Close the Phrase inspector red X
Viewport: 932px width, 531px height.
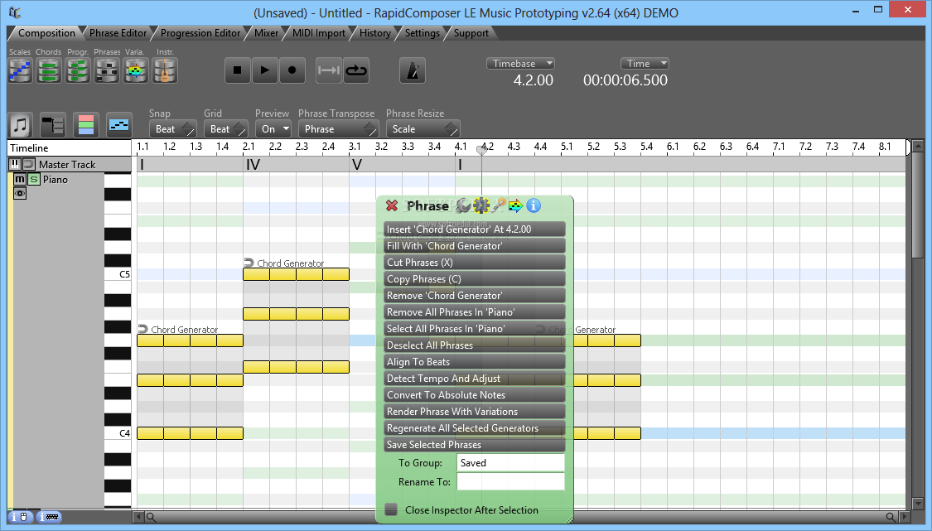pos(392,205)
